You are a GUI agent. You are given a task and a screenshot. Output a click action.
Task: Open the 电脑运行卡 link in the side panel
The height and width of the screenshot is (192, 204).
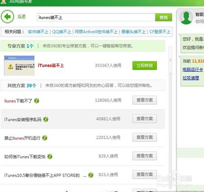point(193,70)
